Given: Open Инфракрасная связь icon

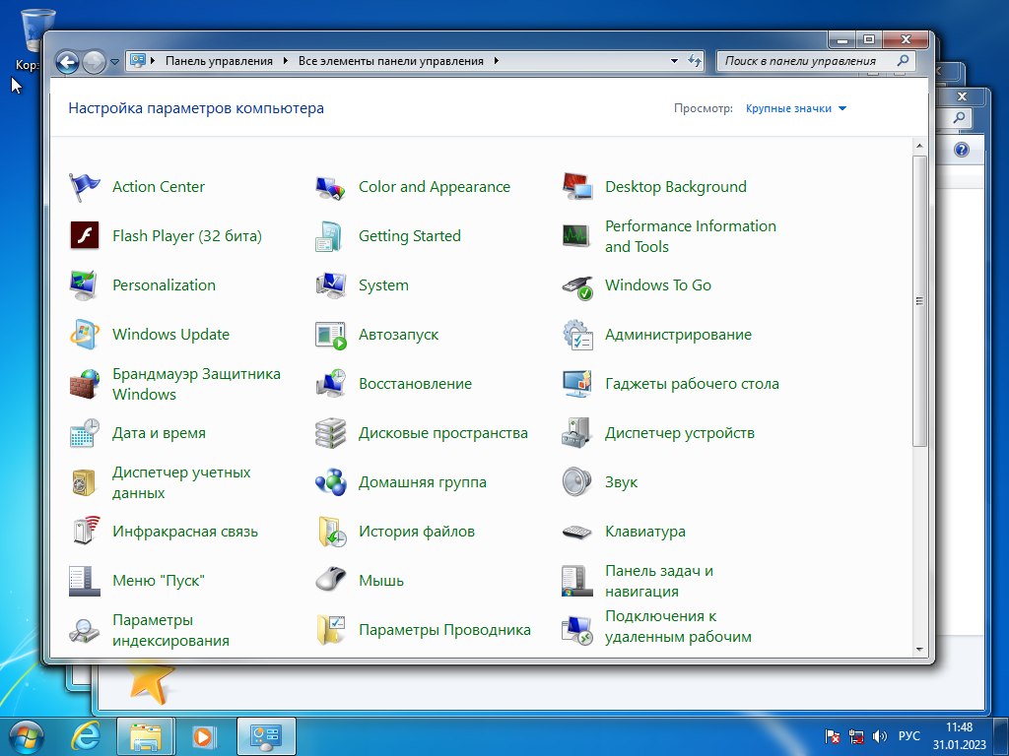Looking at the screenshot, I should click(x=85, y=532).
